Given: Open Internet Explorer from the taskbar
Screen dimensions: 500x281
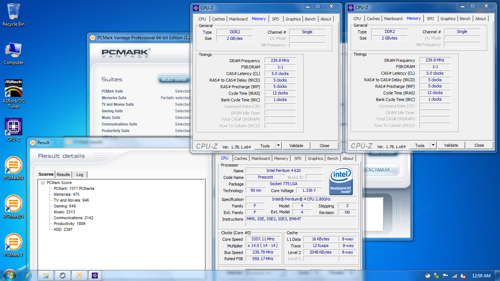Looking at the screenshot, I should click(x=29, y=276).
